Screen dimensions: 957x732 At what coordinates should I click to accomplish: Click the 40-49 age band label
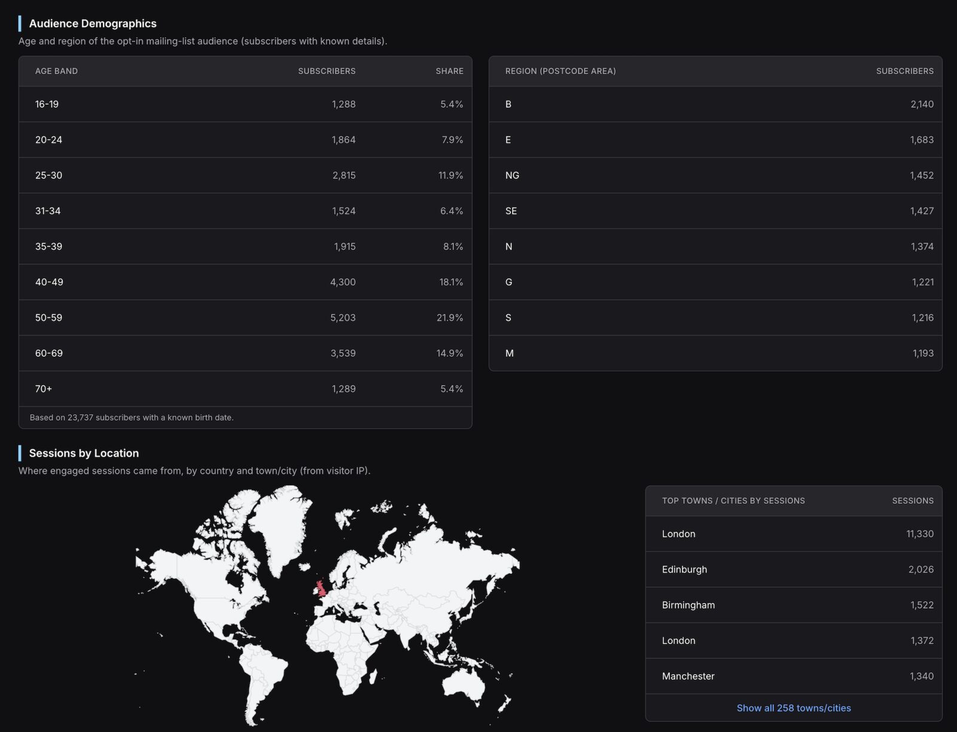49,282
